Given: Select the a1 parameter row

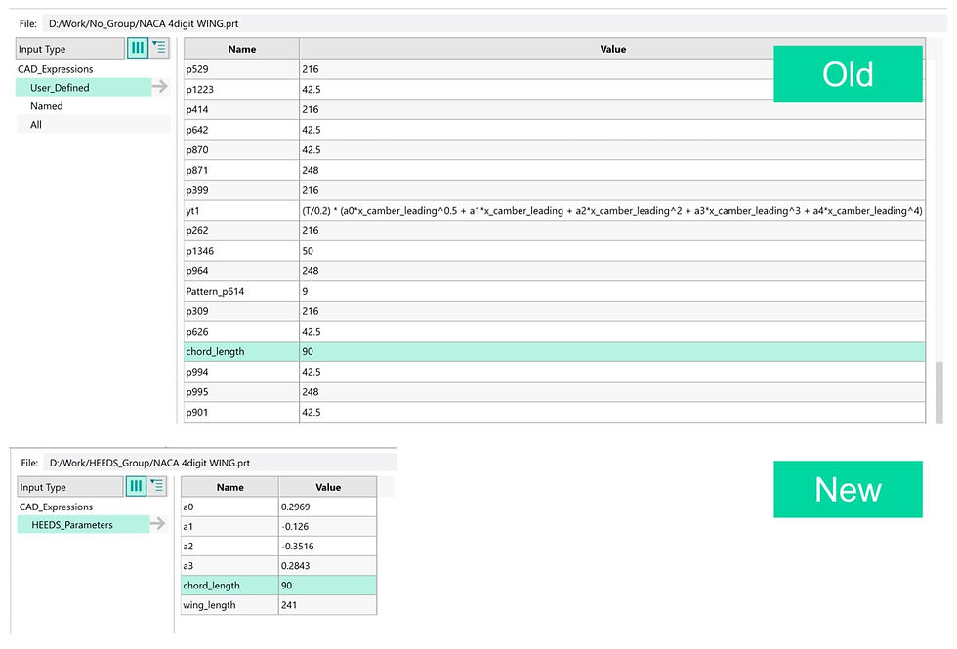Looking at the screenshot, I should [x=279, y=526].
